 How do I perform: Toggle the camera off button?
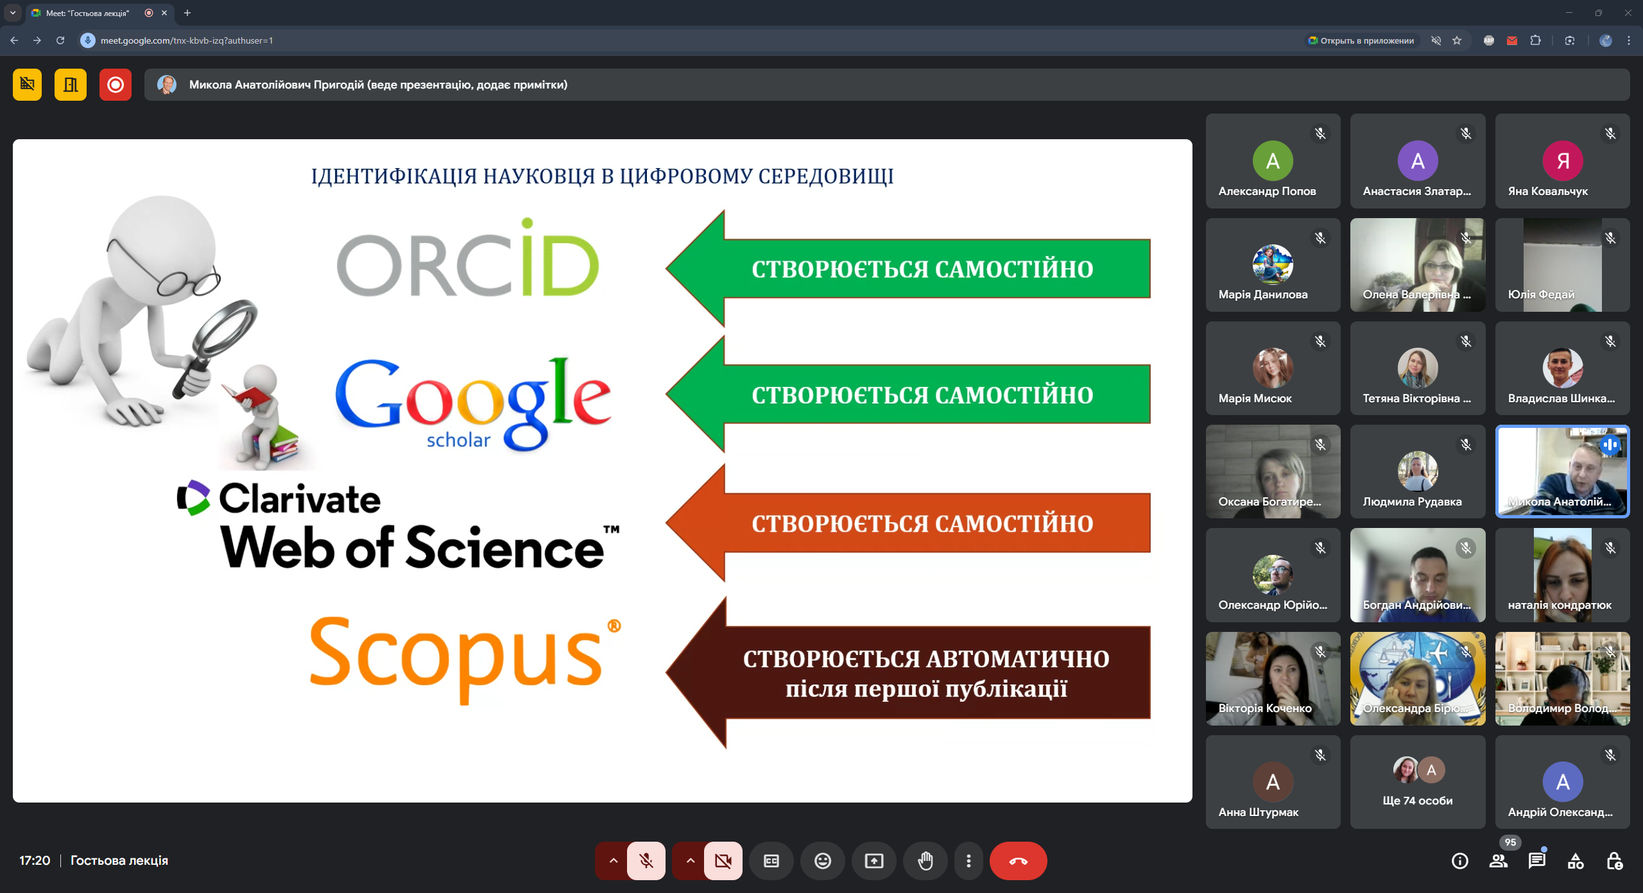pyautogui.click(x=723, y=861)
